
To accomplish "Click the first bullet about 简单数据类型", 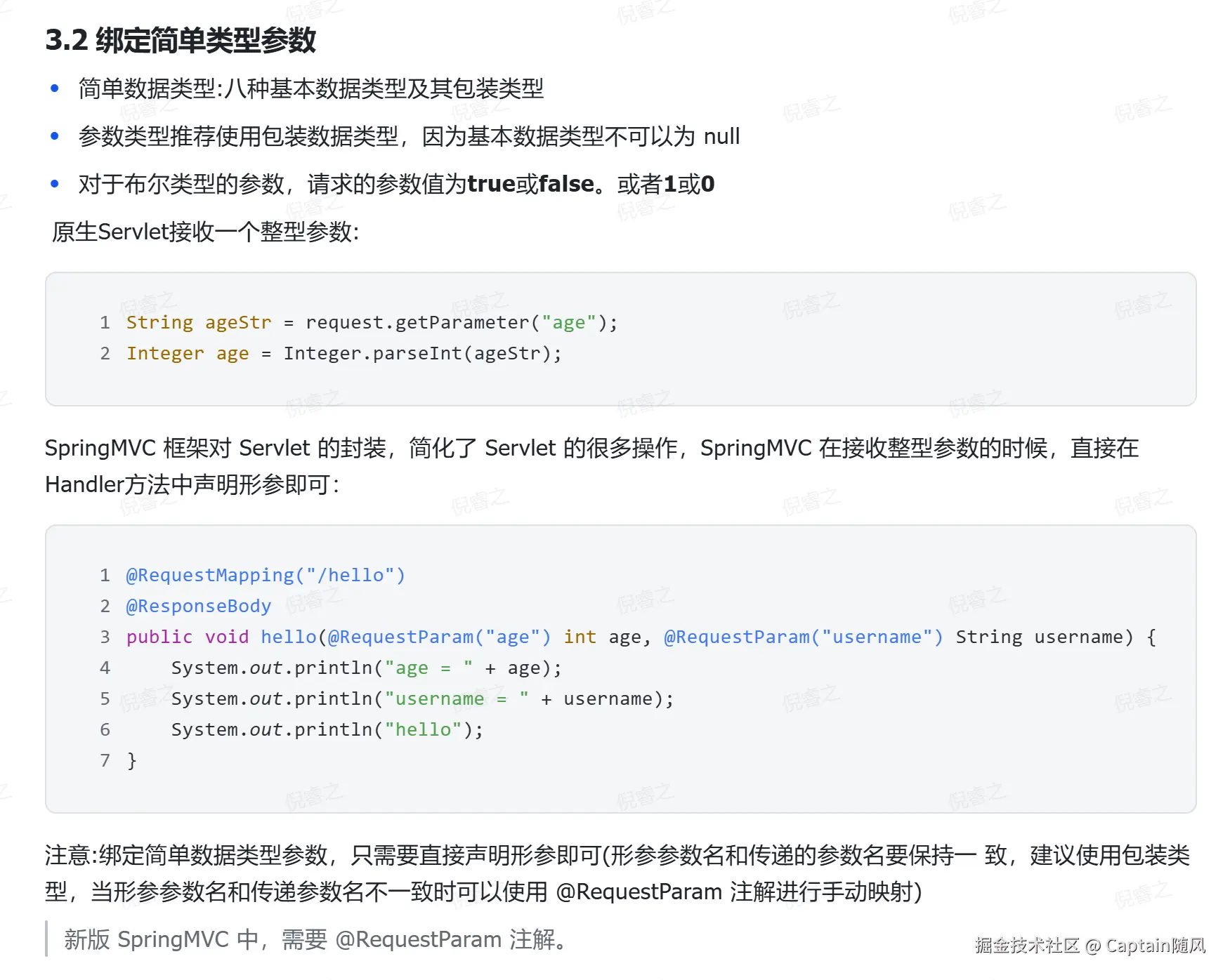I will (310, 88).
